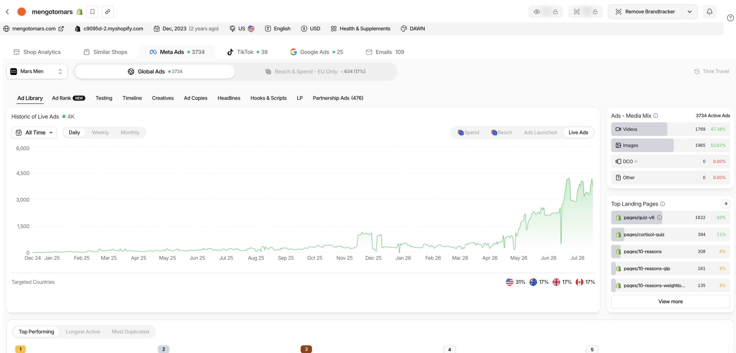
Task: Open Creatives subtab
Action: point(163,98)
